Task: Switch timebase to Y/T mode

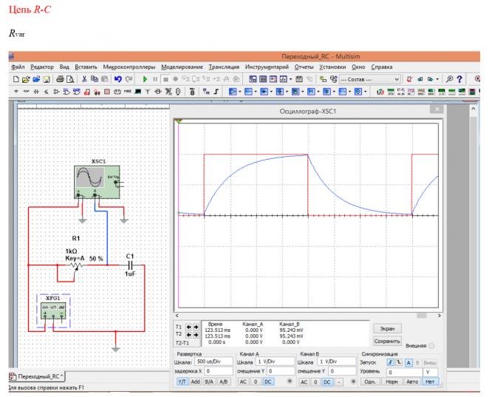Action: (x=182, y=381)
